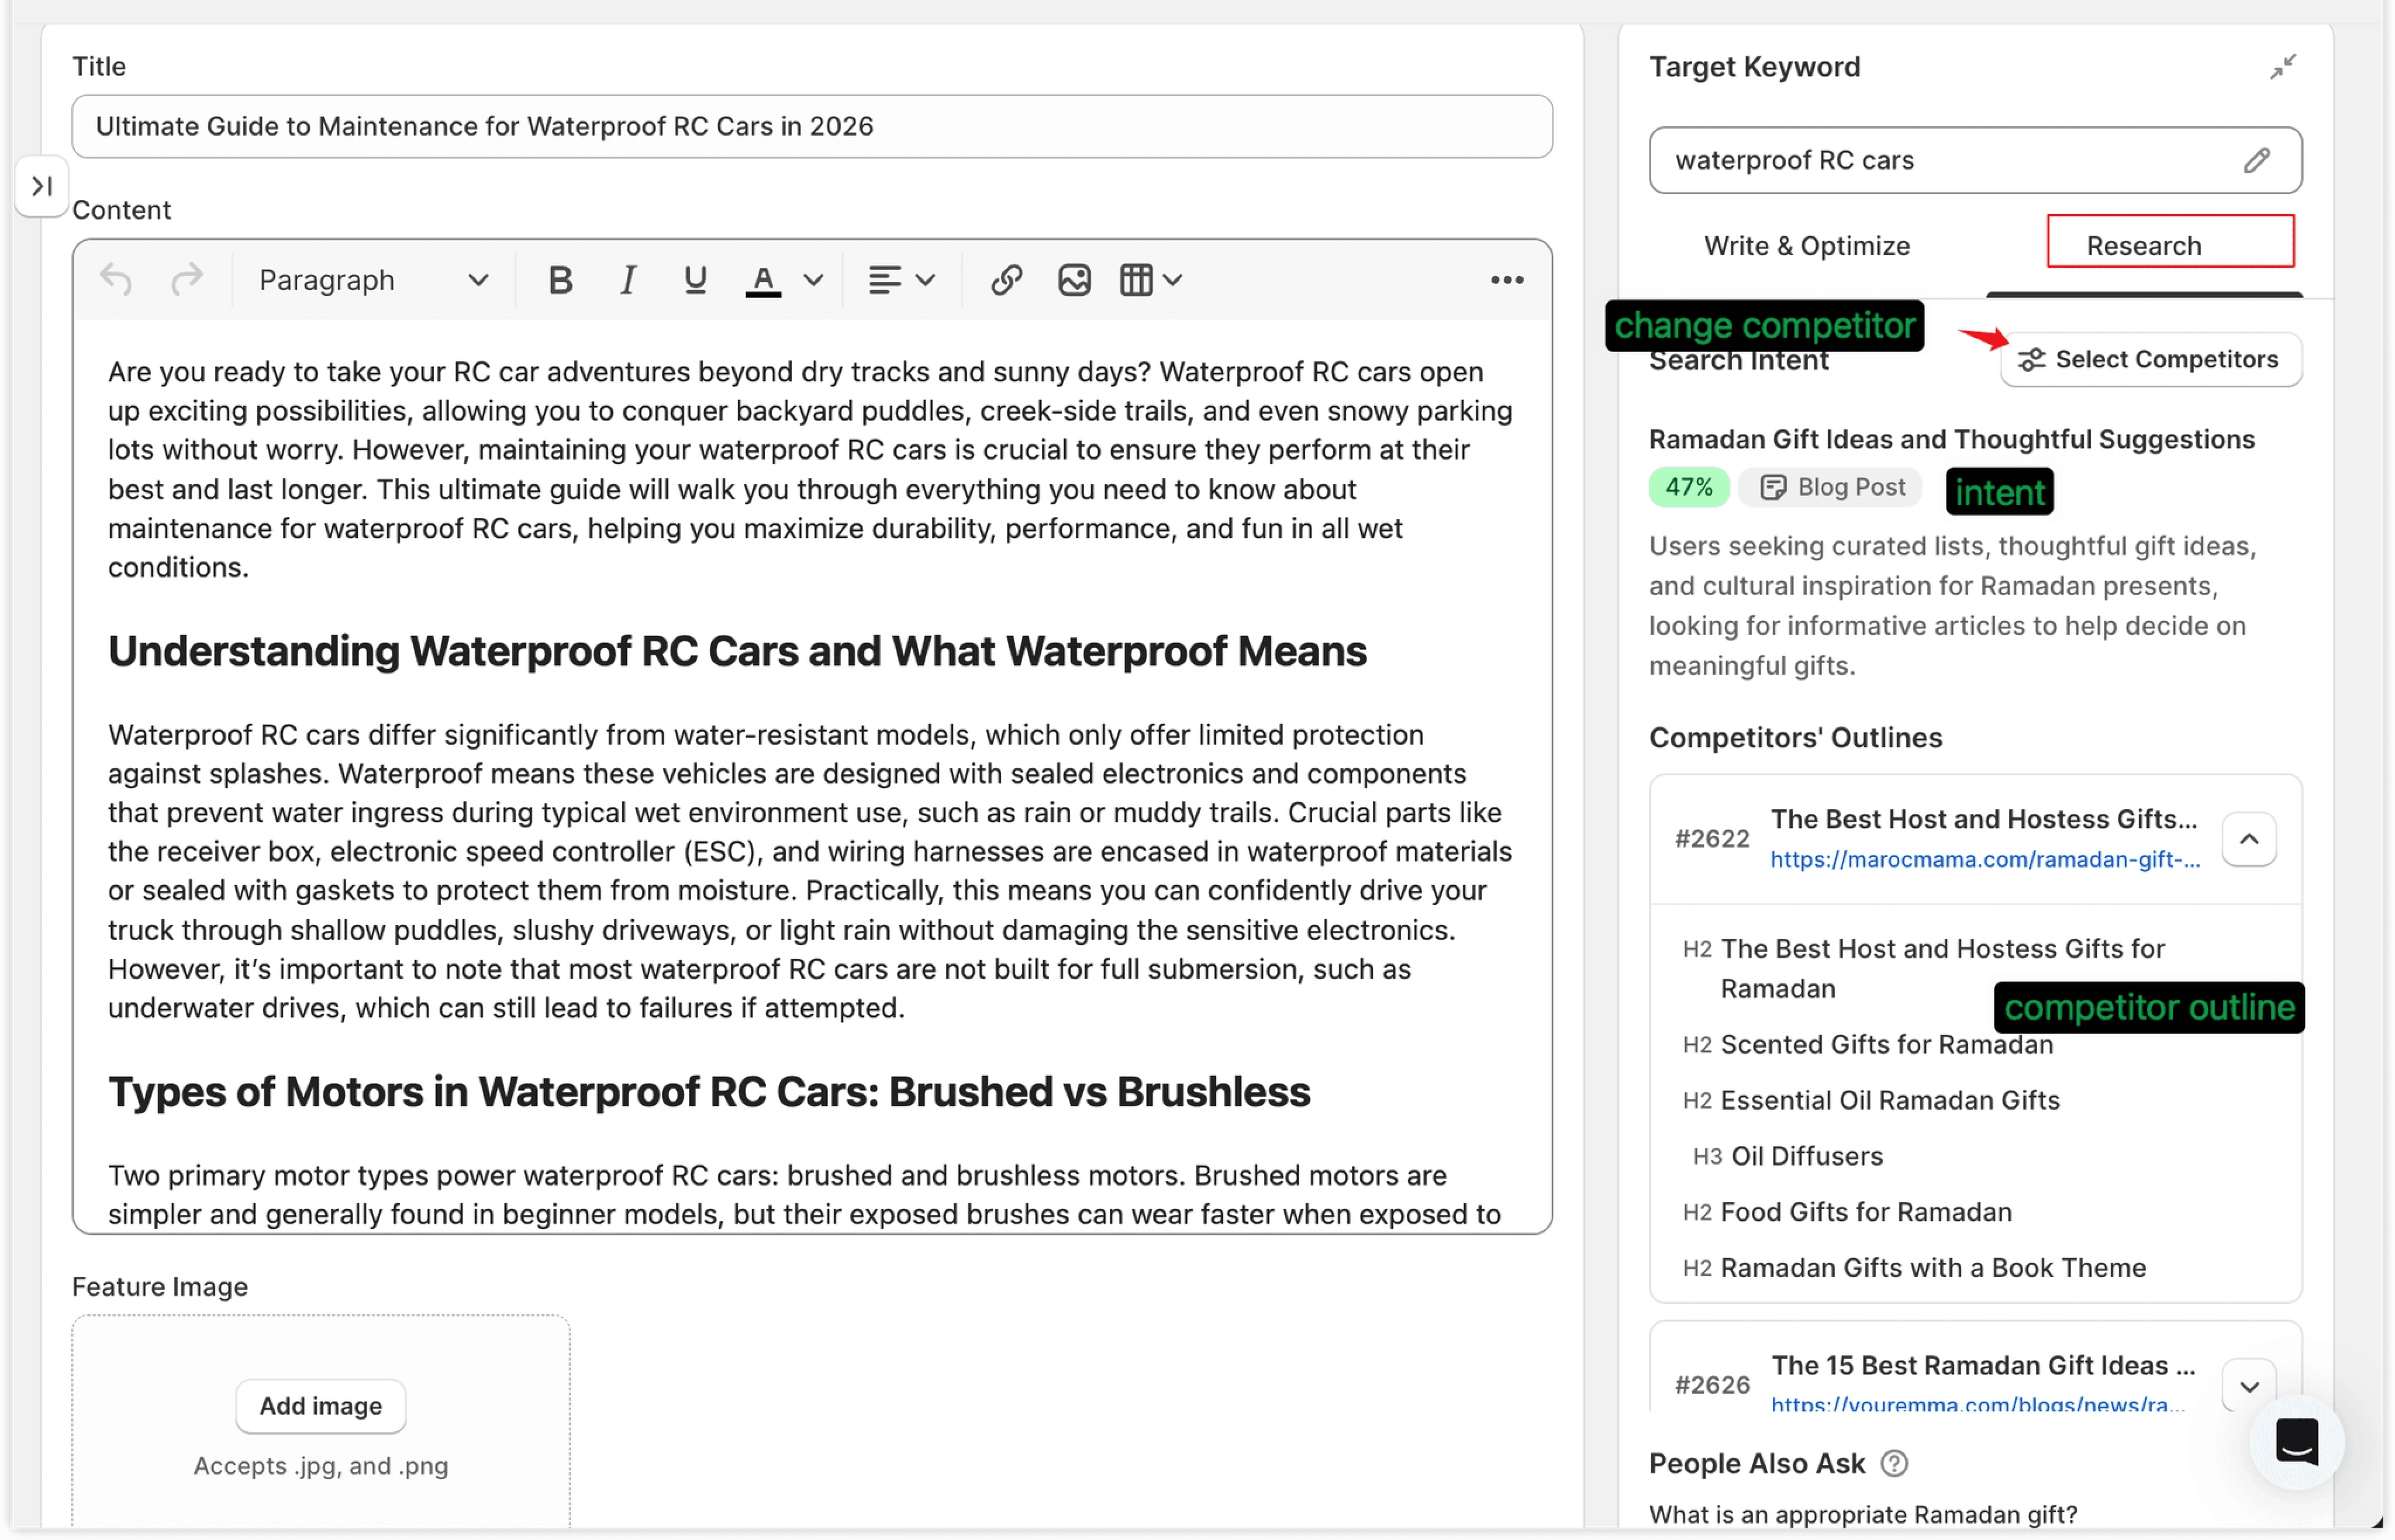This screenshot has width=2395, height=1540.
Task: Undo the last edit in the toolbar
Action: click(x=116, y=280)
